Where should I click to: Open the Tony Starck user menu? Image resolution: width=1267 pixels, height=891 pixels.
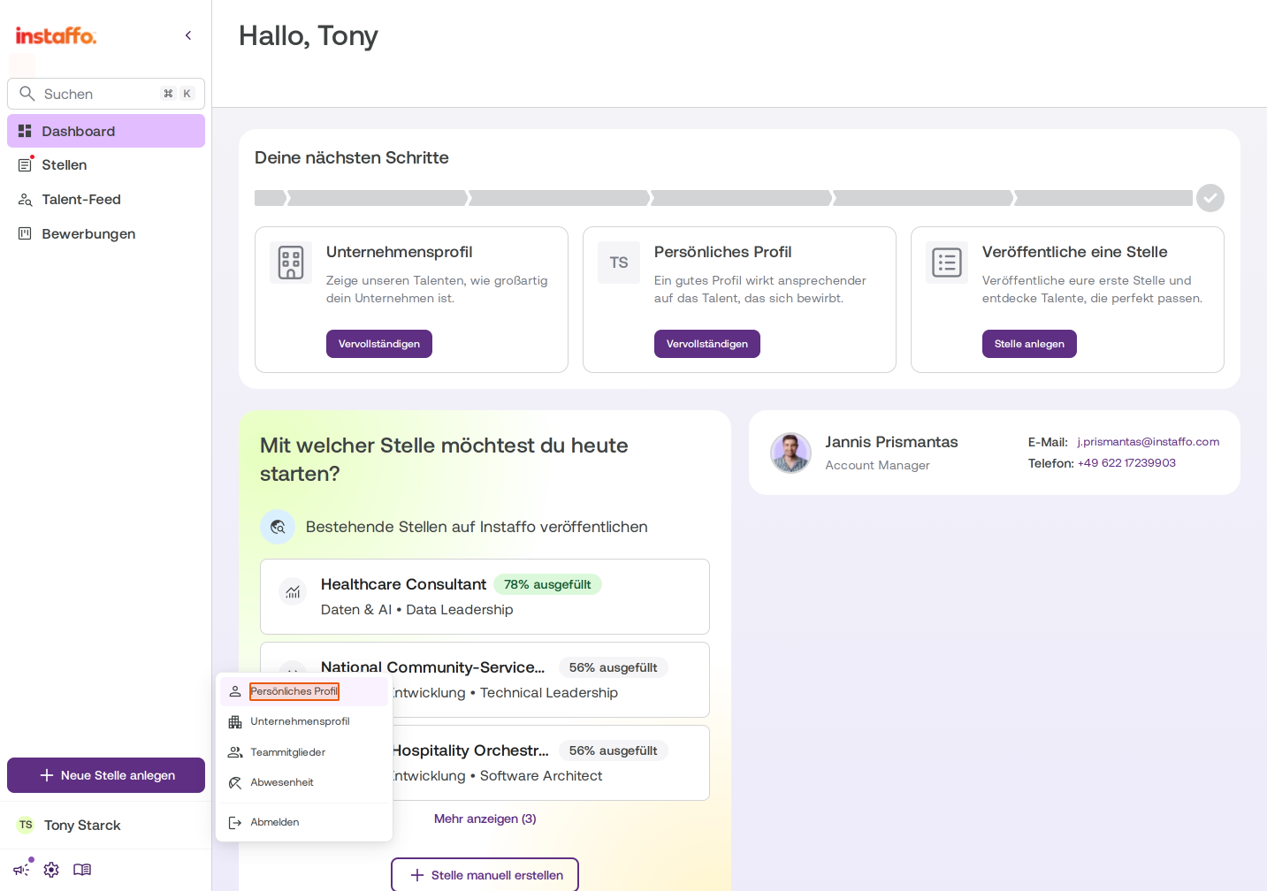(x=106, y=825)
